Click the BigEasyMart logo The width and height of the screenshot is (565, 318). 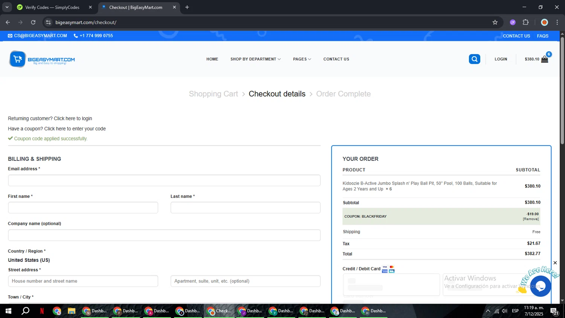pyautogui.click(x=42, y=59)
